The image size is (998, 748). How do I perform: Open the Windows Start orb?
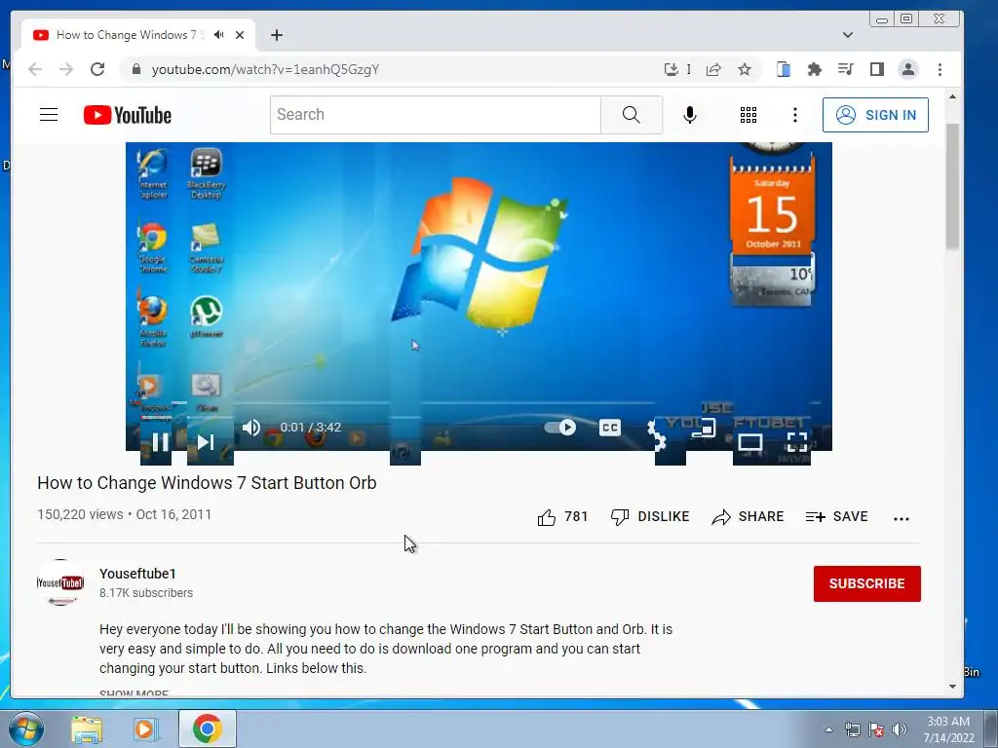coord(25,729)
